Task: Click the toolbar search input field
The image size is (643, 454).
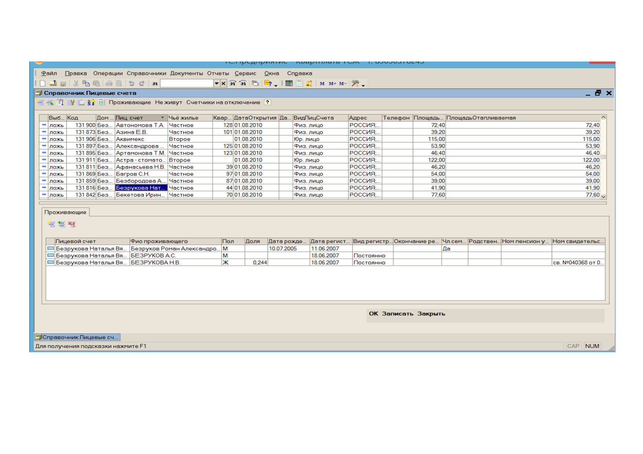Action: [x=187, y=83]
